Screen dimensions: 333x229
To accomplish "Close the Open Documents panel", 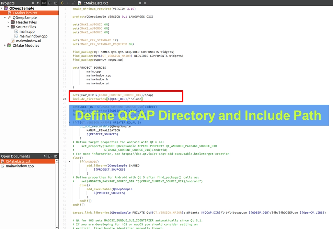I will click(56, 156).
